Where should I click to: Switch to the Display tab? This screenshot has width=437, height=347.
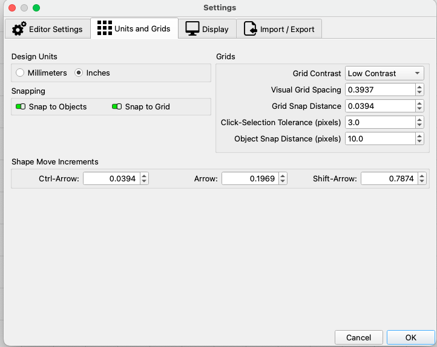(207, 29)
